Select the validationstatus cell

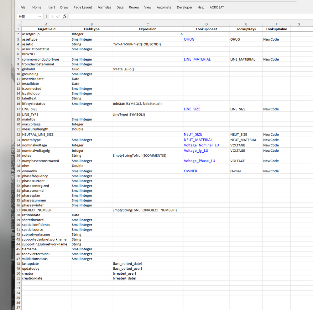click(46, 259)
